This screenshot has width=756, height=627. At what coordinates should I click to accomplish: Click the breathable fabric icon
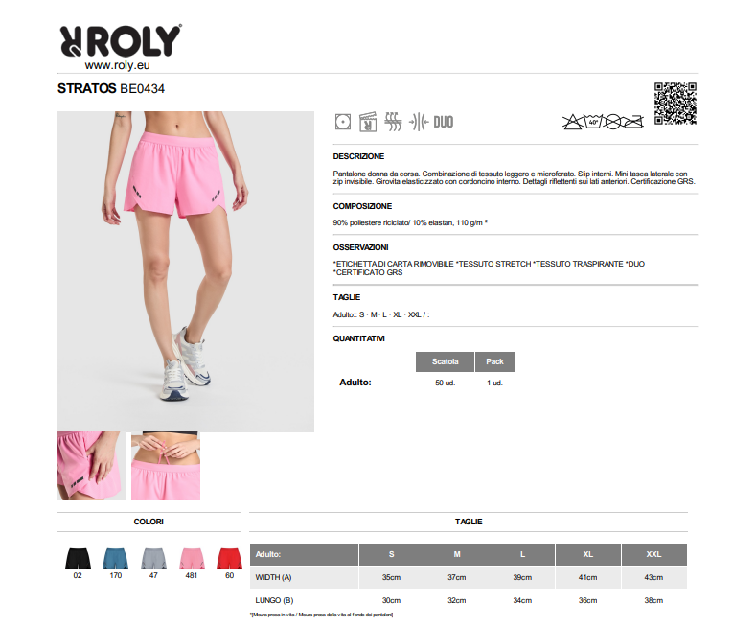(393, 122)
